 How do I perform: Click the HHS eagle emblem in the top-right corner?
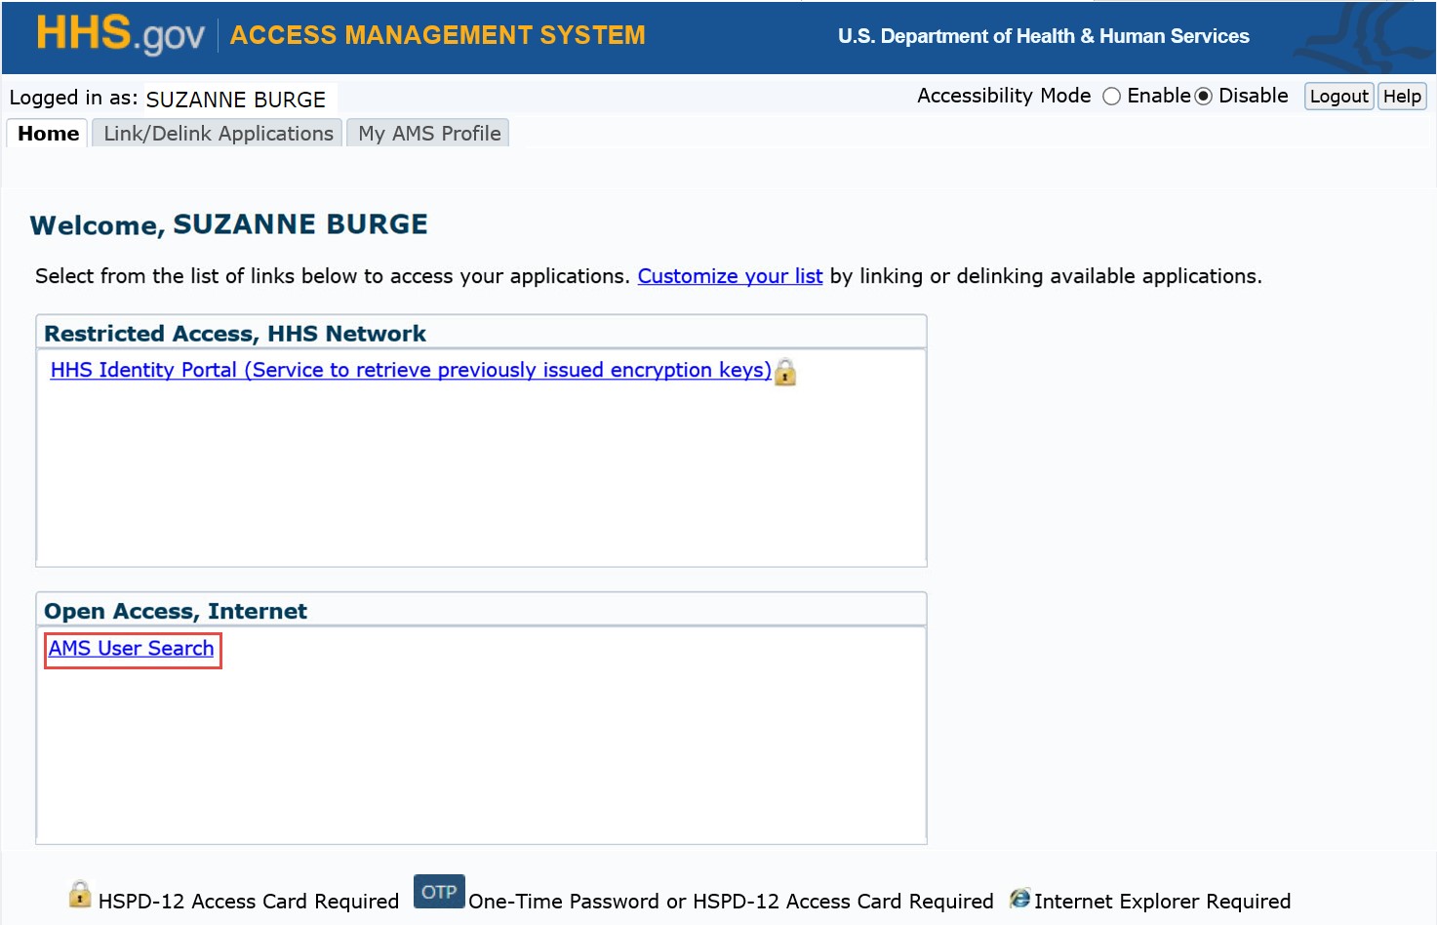point(1377,35)
